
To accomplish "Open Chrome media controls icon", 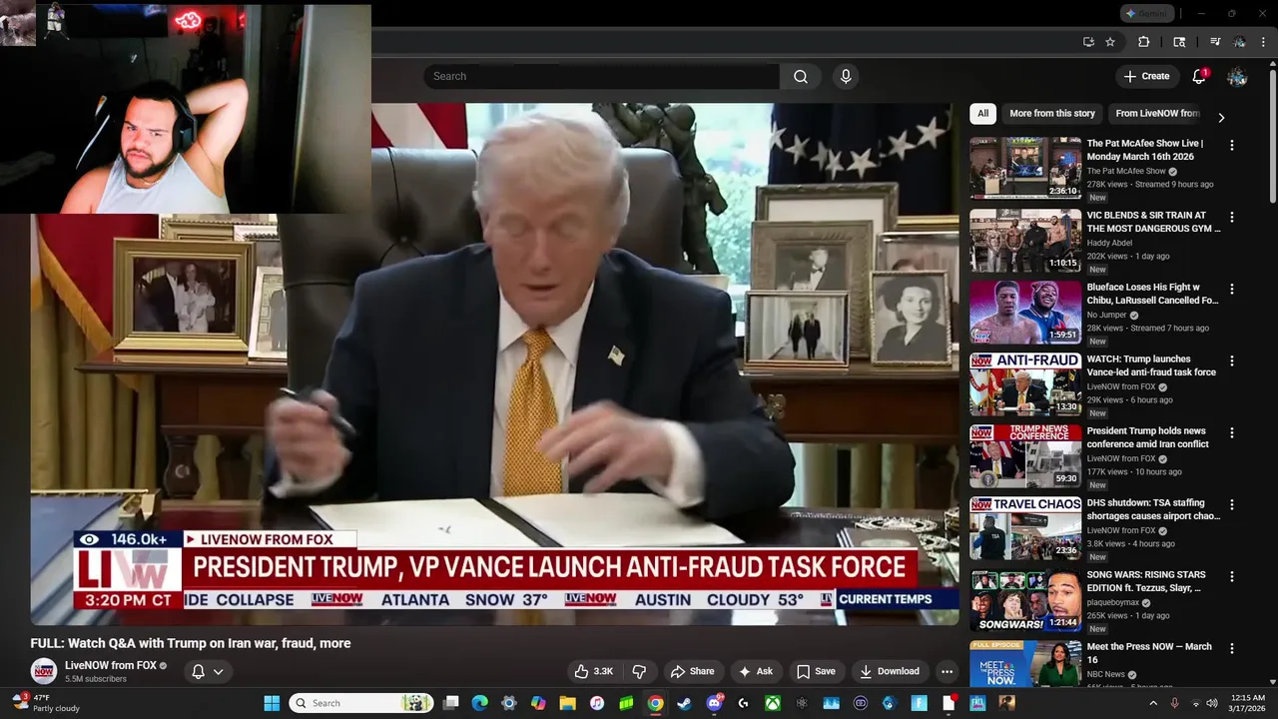I will pyautogui.click(x=1215, y=42).
